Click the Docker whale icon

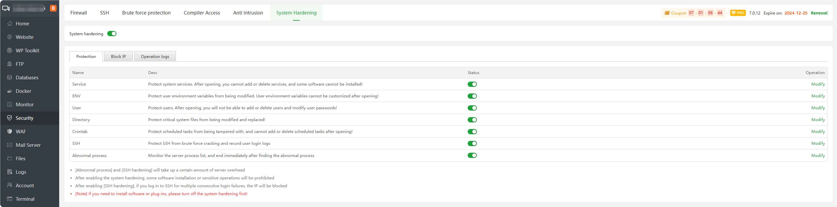[x=10, y=91]
